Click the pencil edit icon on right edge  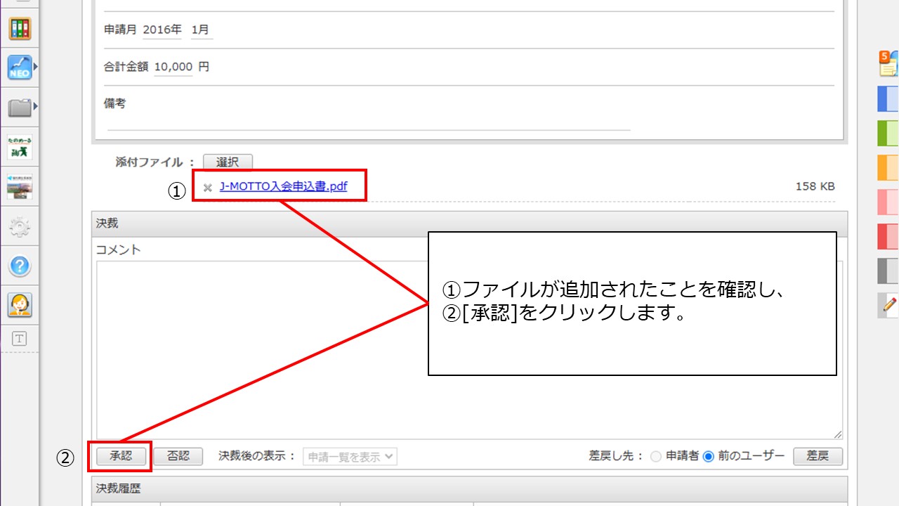click(x=888, y=305)
